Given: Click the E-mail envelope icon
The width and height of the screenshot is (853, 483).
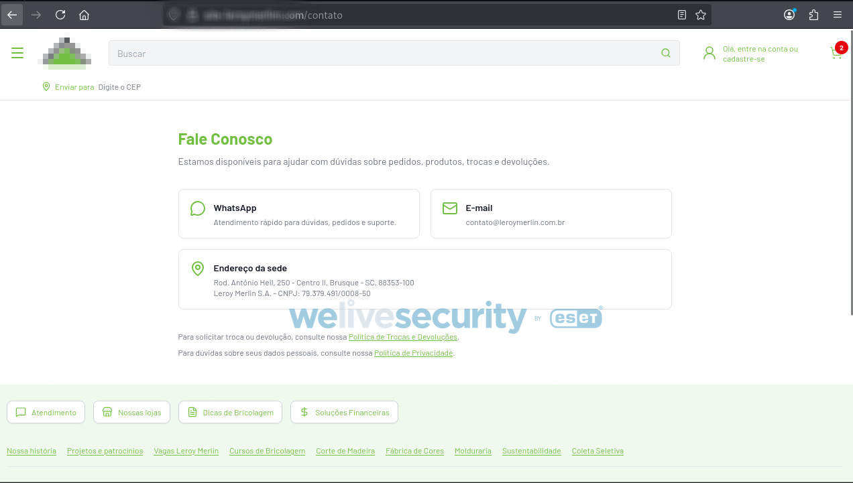Looking at the screenshot, I should (450, 208).
